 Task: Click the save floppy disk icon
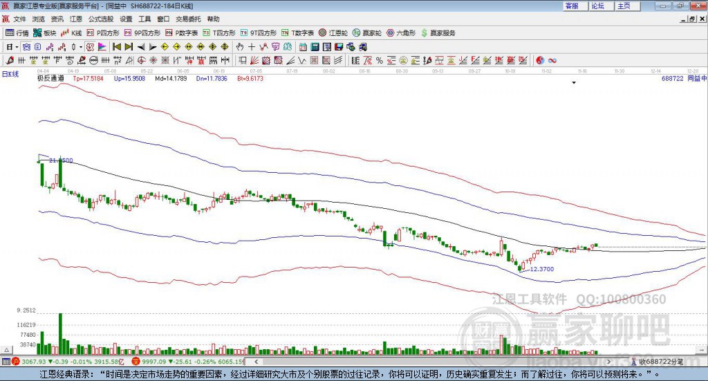[339, 47]
